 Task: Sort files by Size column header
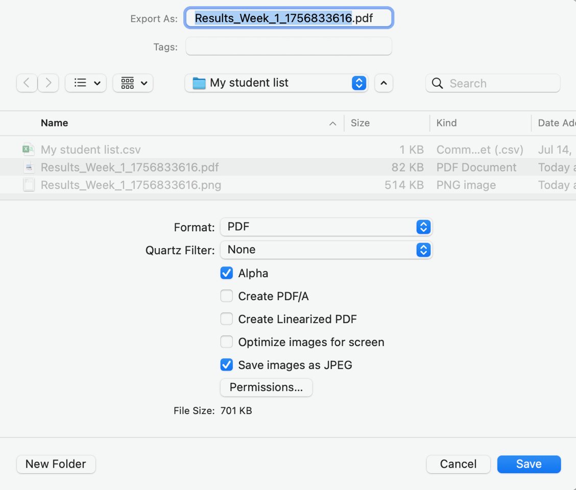pyautogui.click(x=360, y=123)
